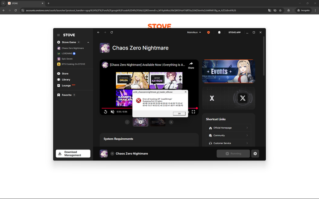Open the X social media banner
Screen dimensions: 319x199
pos(229,99)
